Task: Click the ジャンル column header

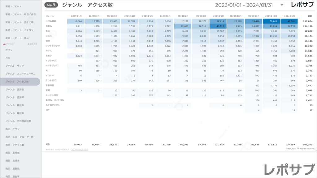Action: 50,16
